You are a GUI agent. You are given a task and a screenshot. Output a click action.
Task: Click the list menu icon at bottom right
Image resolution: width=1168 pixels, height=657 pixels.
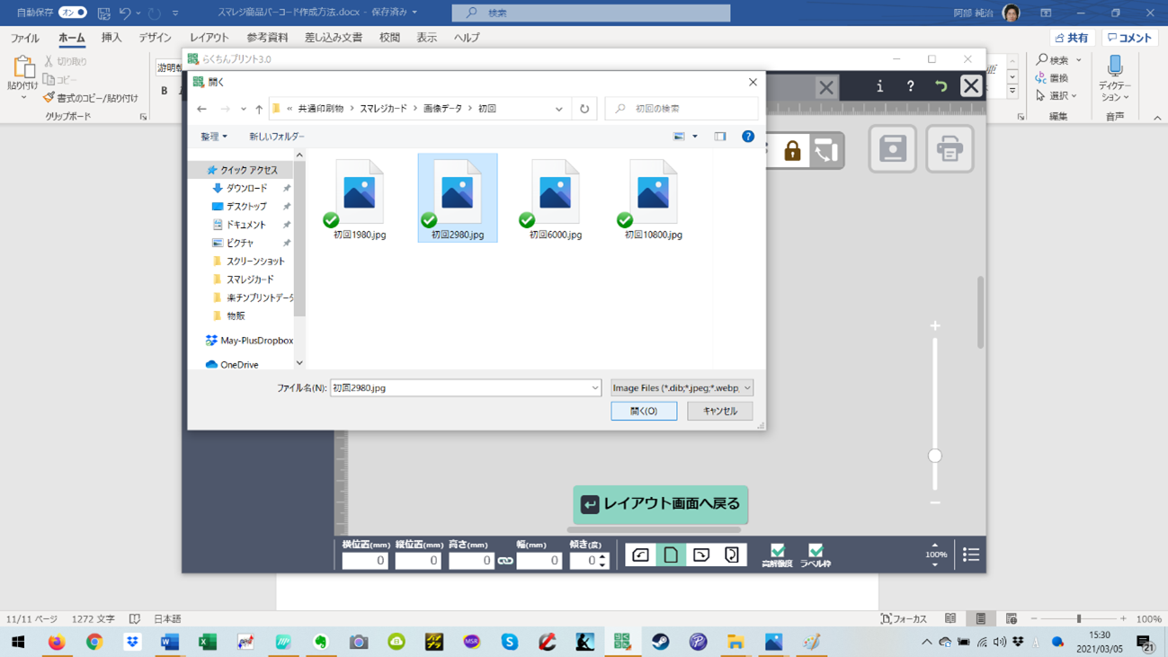point(970,555)
